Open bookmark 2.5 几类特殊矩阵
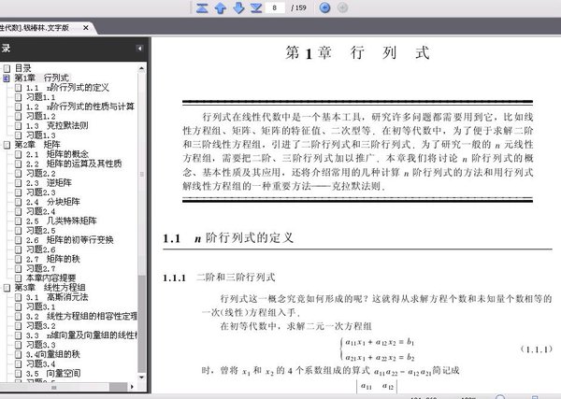The width and height of the screenshot is (561, 399). click(x=61, y=221)
